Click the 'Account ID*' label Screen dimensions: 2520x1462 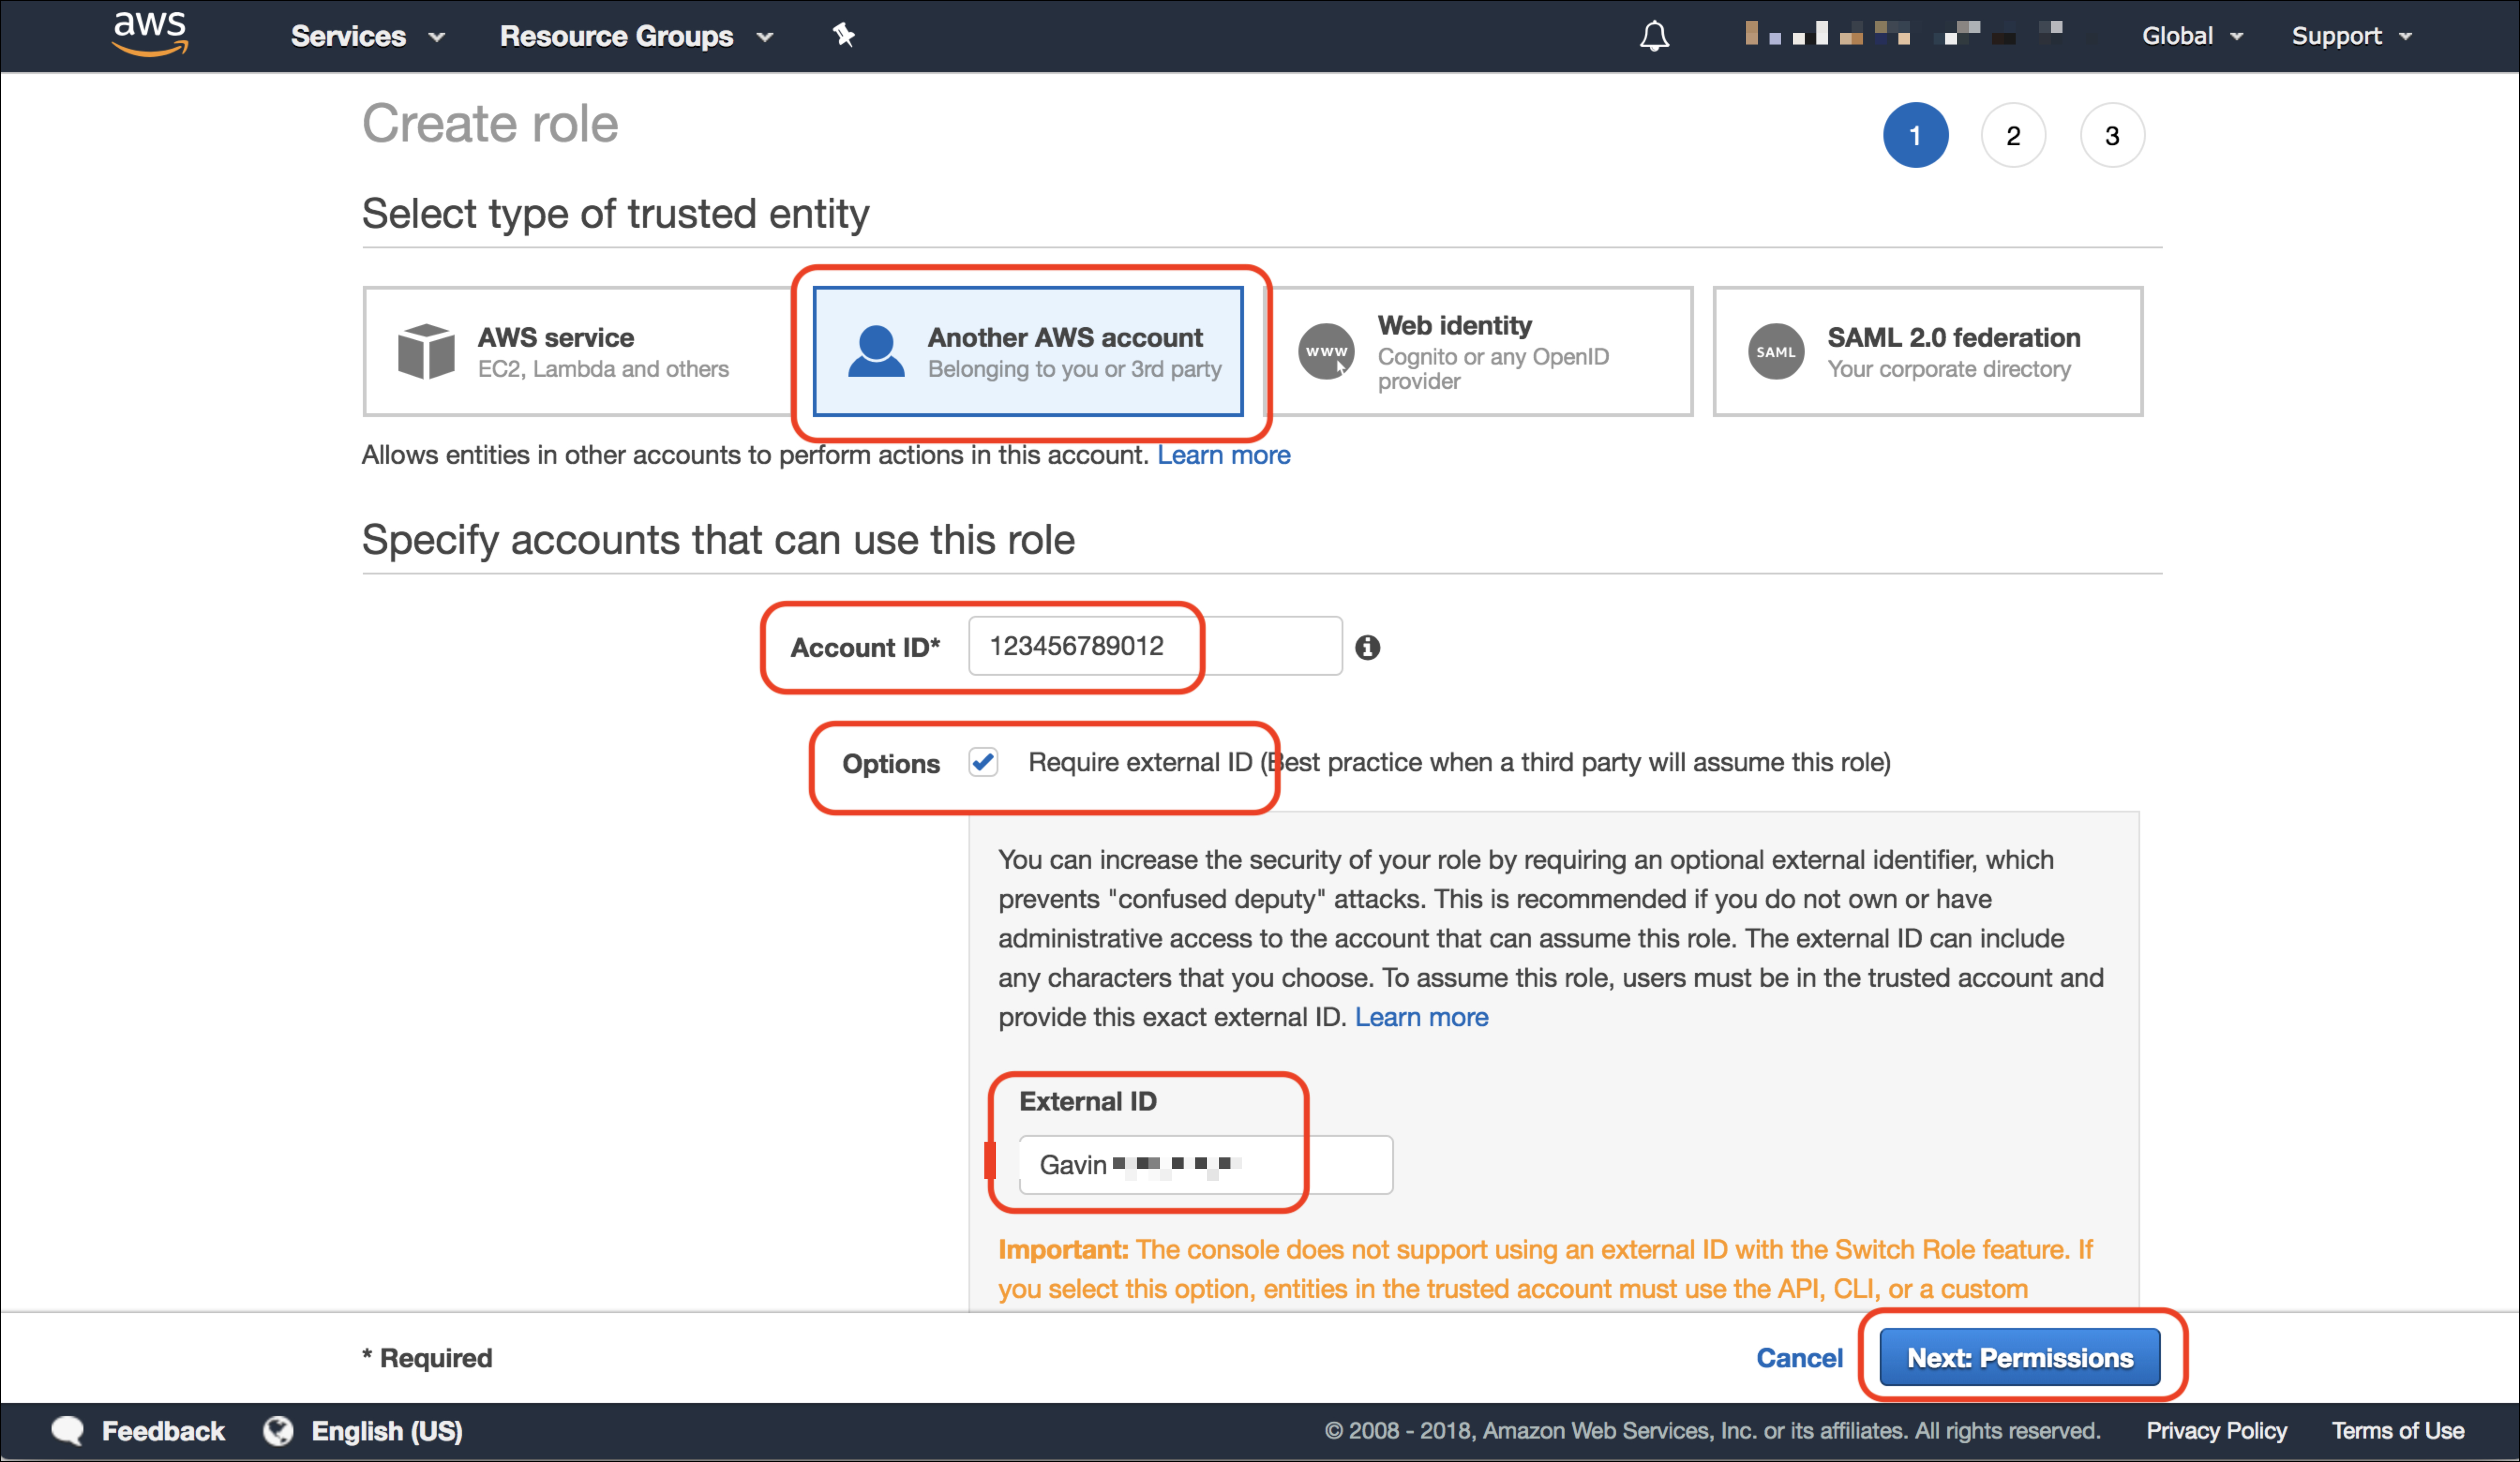(x=865, y=648)
